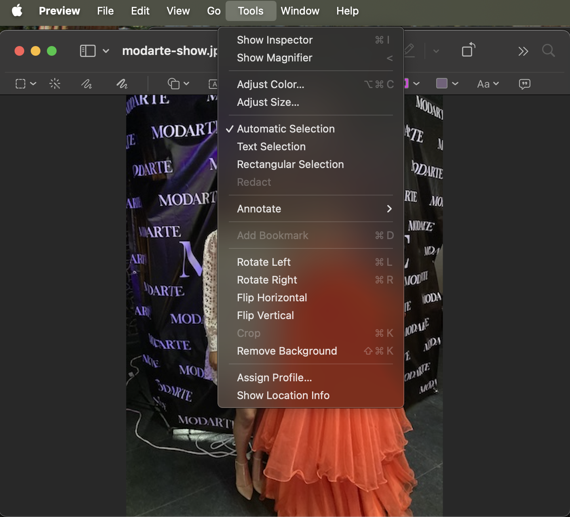Switch to Rectangular Selection mode
The width and height of the screenshot is (570, 517).
290,164
